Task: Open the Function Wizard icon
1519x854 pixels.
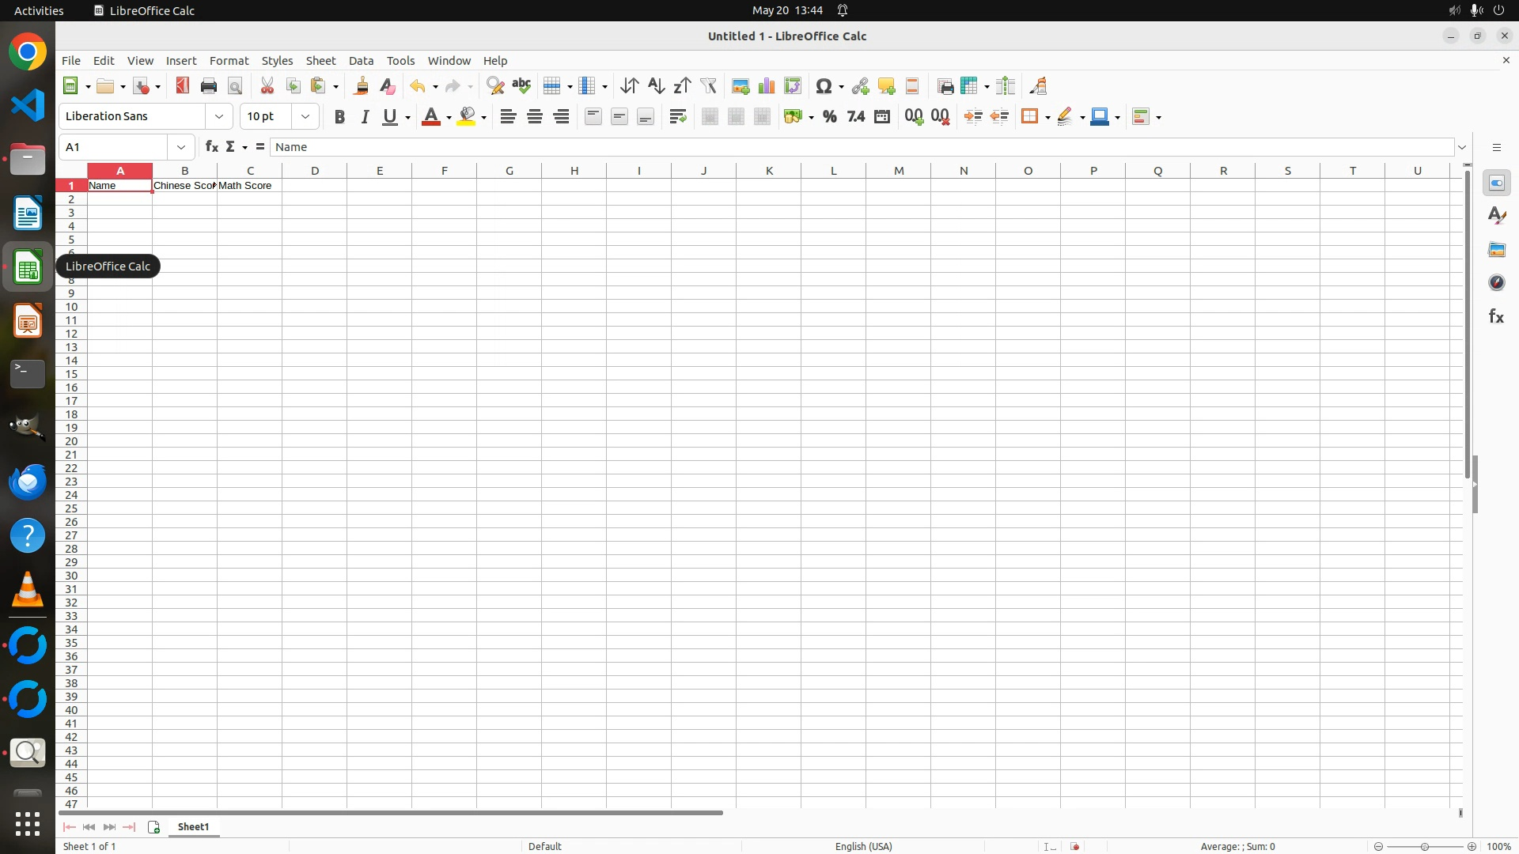Action: click(211, 147)
